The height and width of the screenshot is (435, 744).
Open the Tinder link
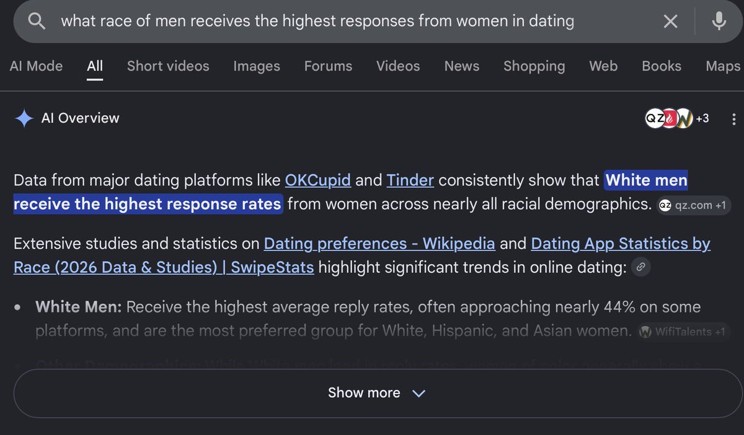click(410, 181)
